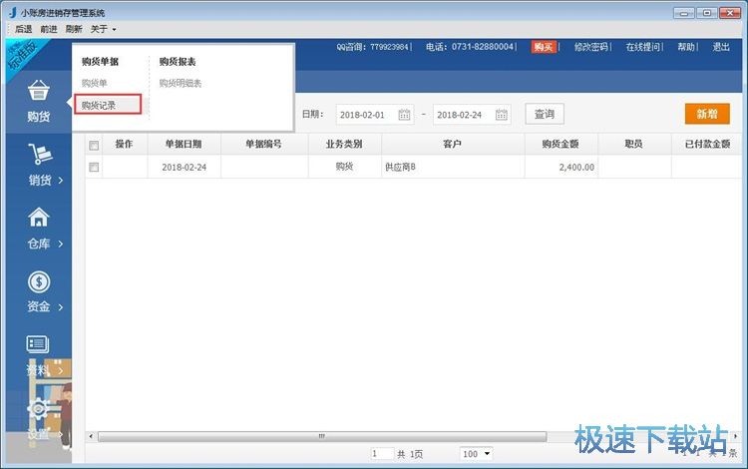Image resolution: width=748 pixels, height=469 pixels.
Task: Select 购货记录 from purchase popup menu
Action: (x=108, y=105)
